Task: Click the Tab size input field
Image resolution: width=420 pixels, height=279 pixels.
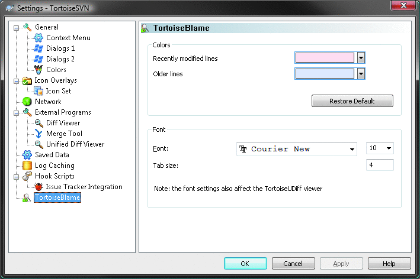Action: (x=380, y=165)
